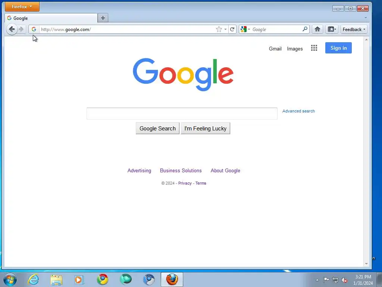This screenshot has height=287, width=382.
Task: Open the Windows Start menu
Action: pyautogui.click(x=10, y=280)
